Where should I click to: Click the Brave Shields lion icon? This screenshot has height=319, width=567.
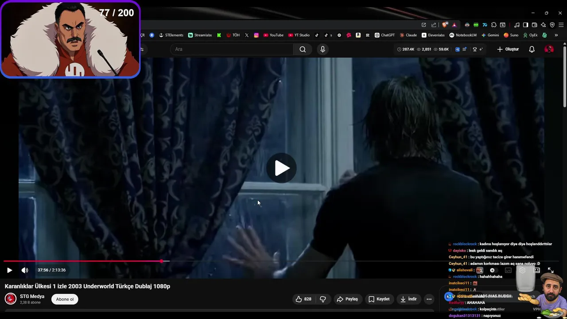(444, 25)
